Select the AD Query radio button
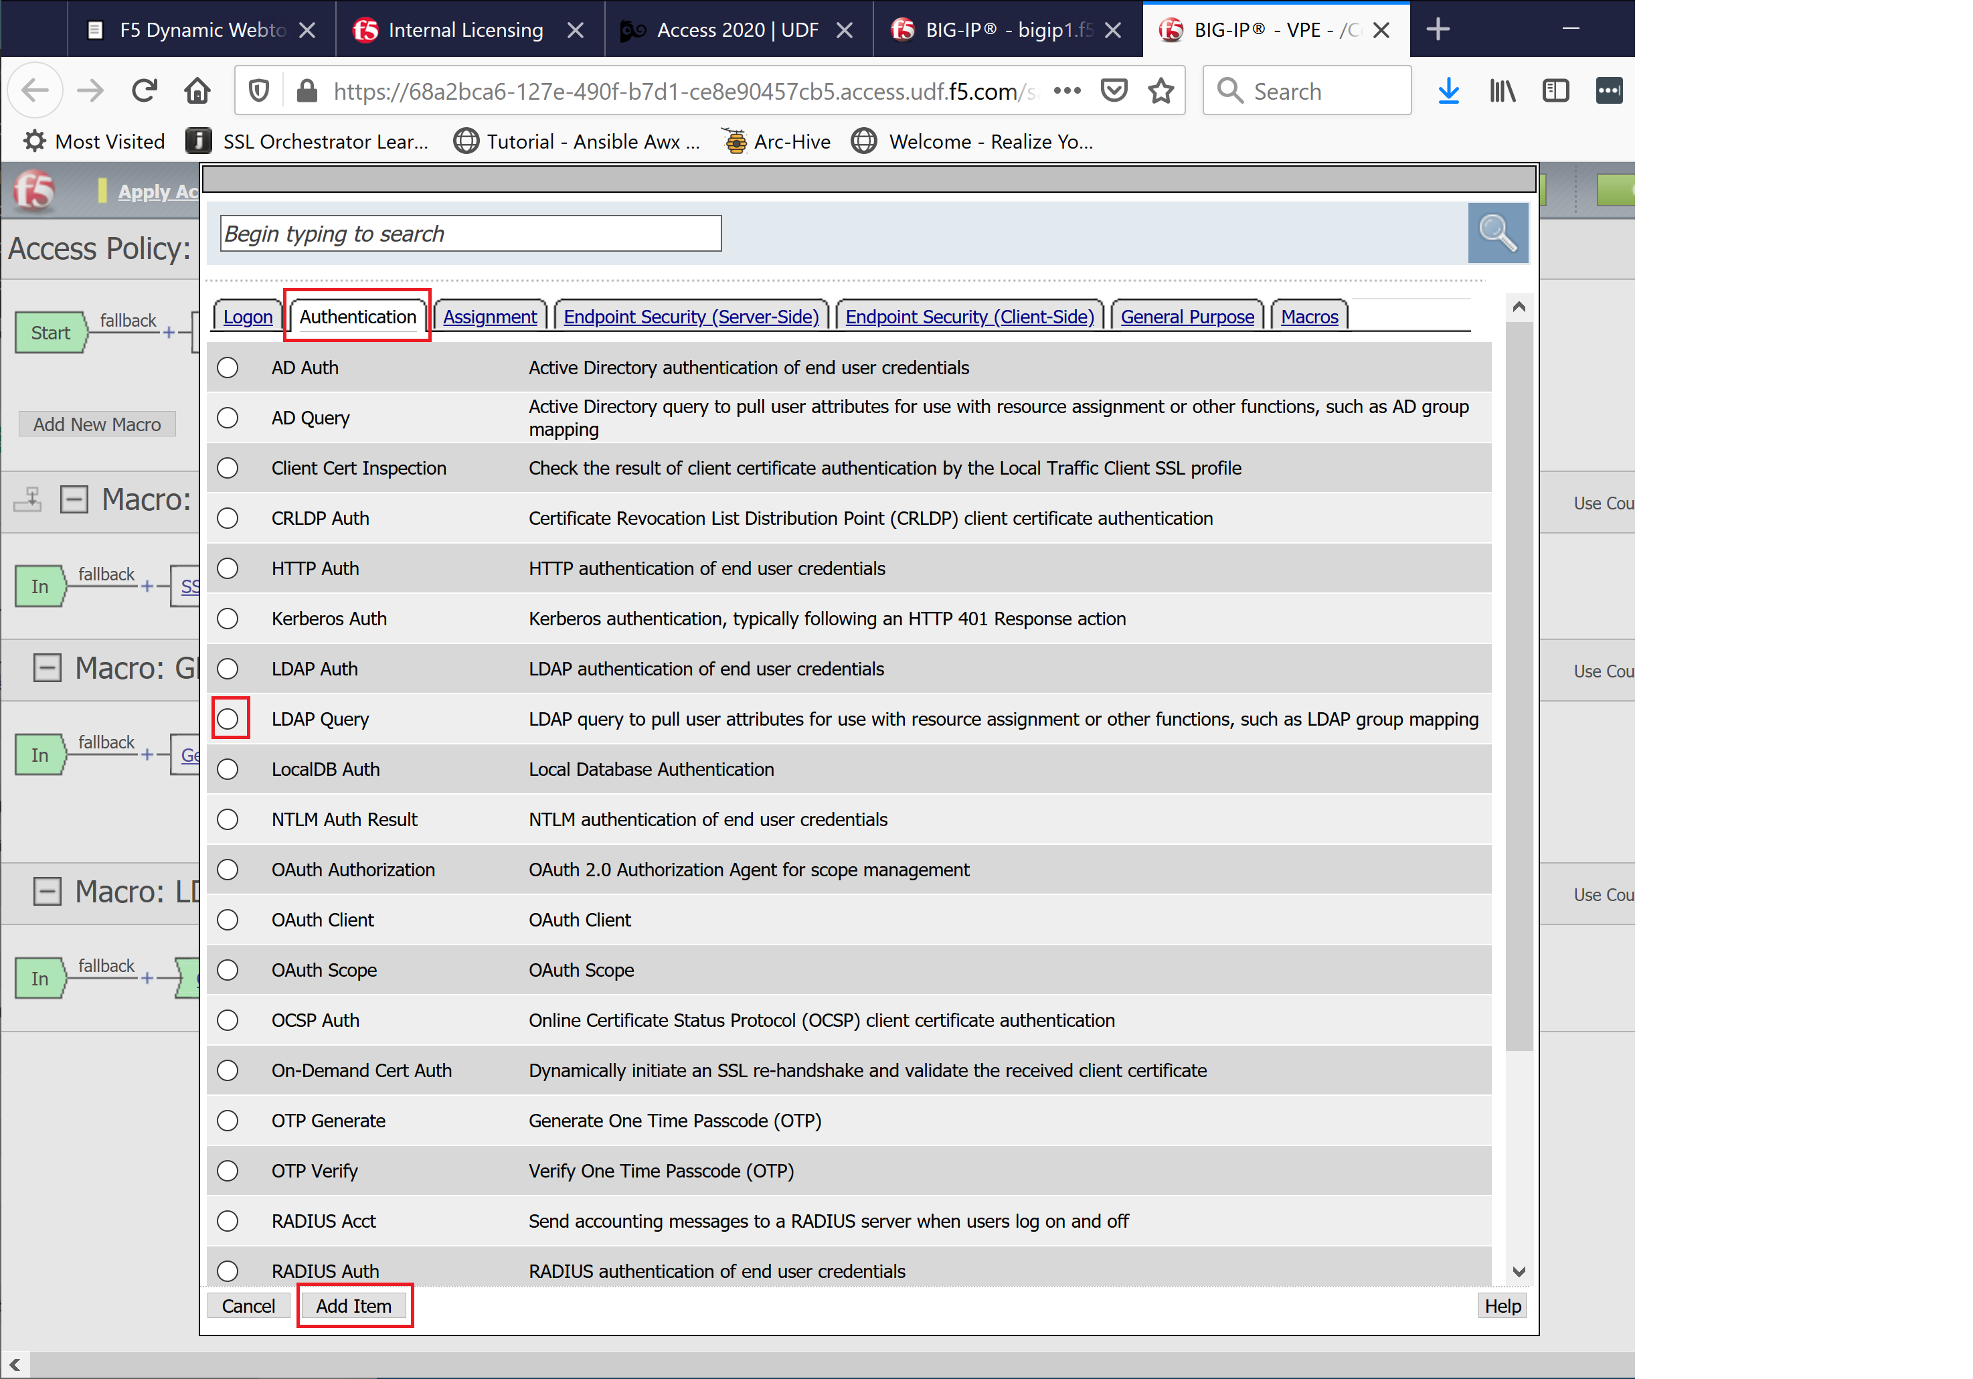 click(x=228, y=418)
